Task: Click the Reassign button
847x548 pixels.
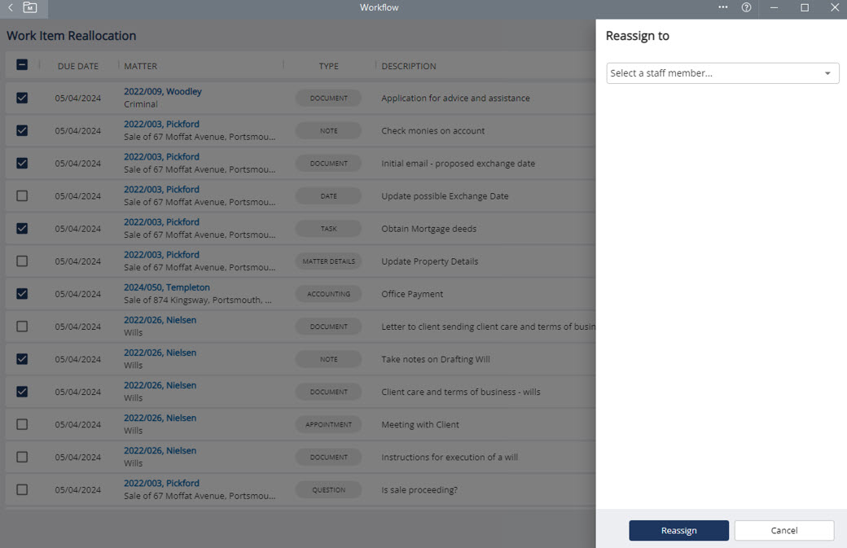Action: click(x=678, y=530)
